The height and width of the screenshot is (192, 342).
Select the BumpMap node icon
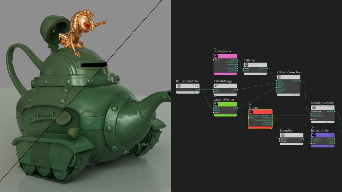click(282, 135)
